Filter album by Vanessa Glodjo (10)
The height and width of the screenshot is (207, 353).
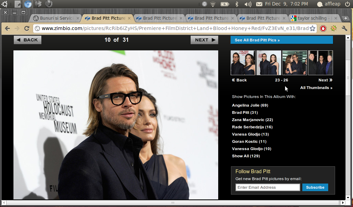click(252, 149)
